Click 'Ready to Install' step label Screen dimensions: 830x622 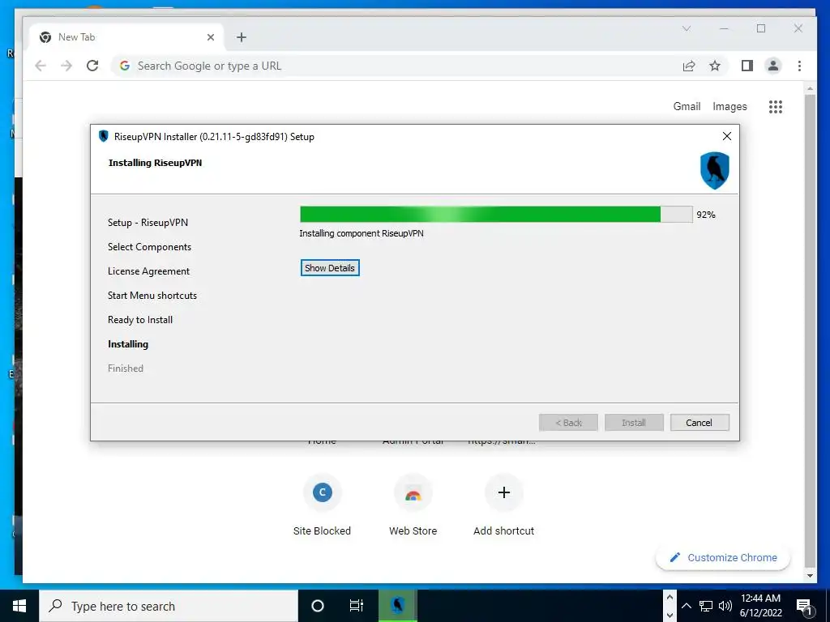point(140,320)
